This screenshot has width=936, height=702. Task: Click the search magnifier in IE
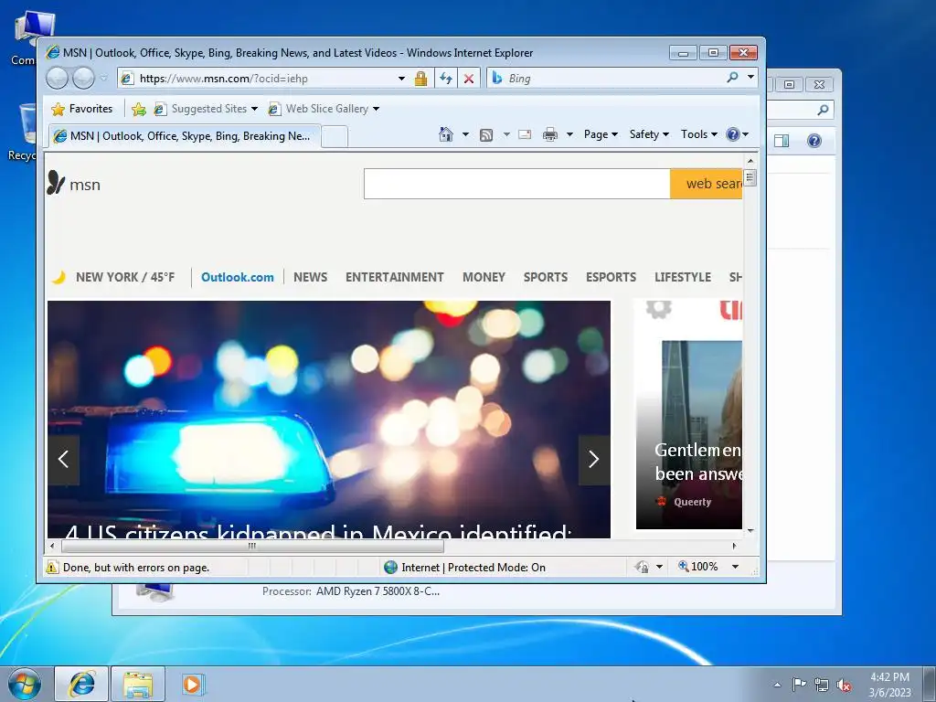(732, 78)
